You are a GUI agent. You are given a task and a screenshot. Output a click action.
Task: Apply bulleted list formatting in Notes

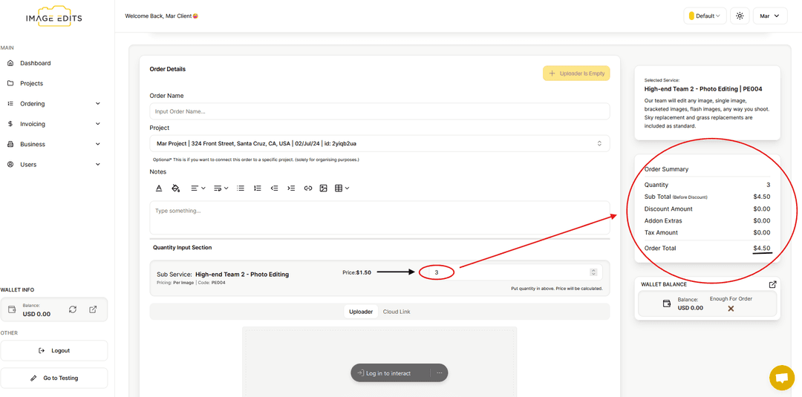241,188
